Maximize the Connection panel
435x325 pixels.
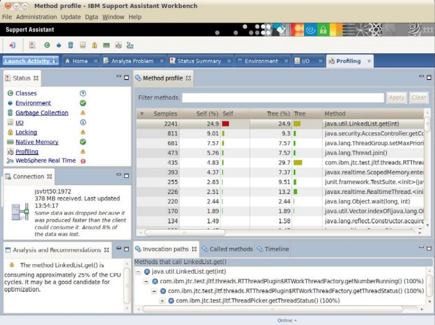pos(127,176)
